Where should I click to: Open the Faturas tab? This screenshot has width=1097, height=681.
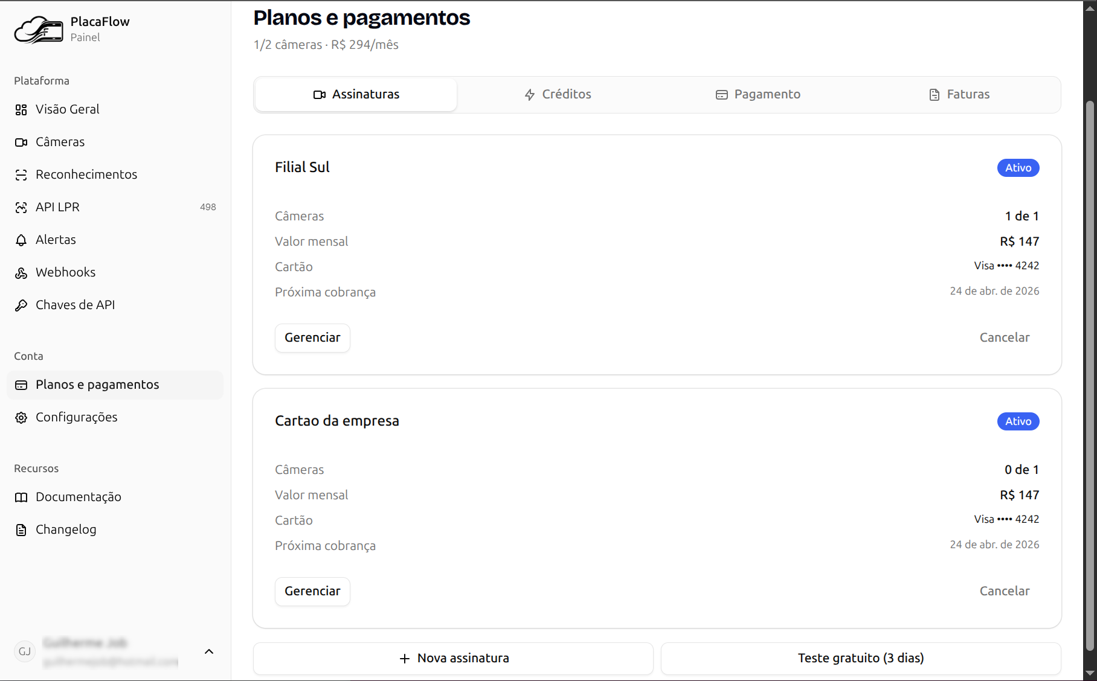pos(959,95)
